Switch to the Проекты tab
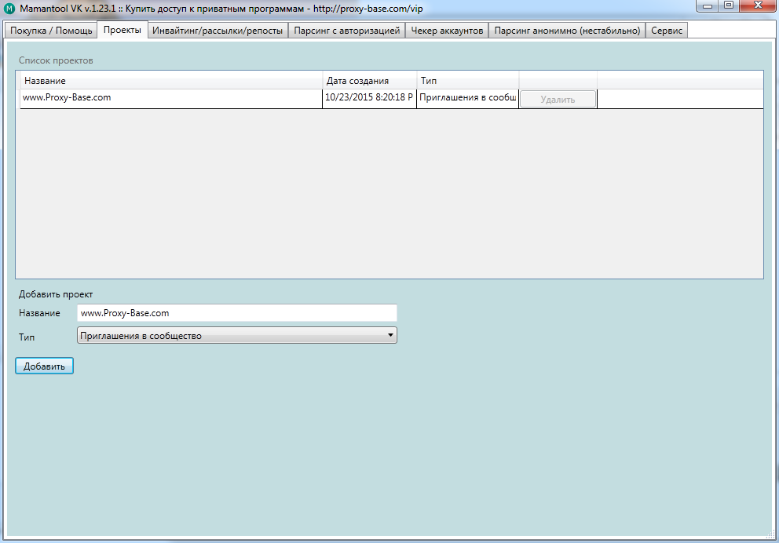 [122, 31]
